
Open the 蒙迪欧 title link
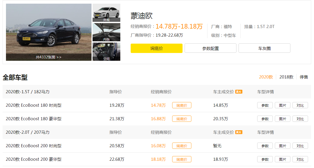[142, 16]
